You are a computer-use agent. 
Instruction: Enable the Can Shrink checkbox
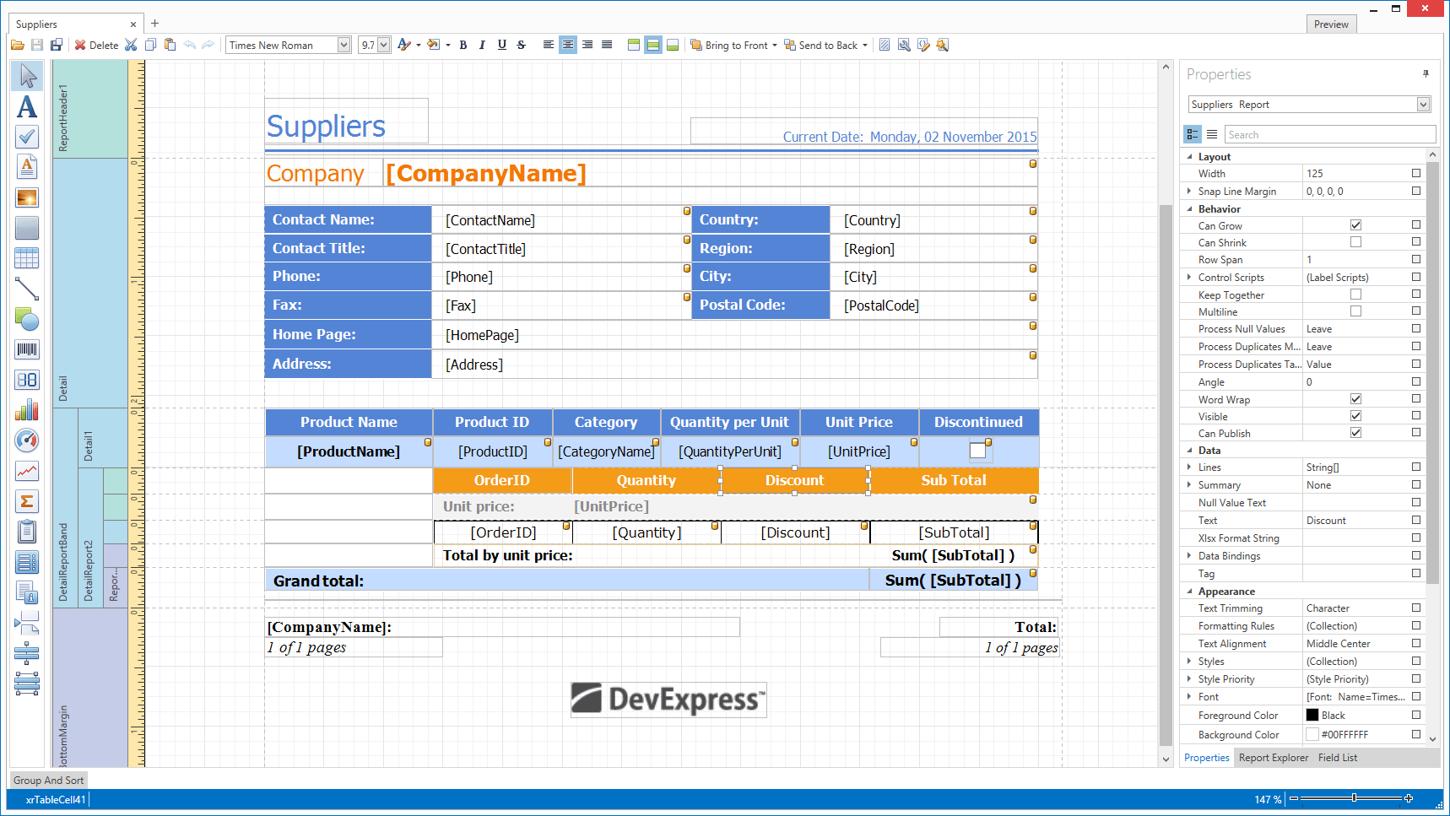pyautogui.click(x=1355, y=242)
